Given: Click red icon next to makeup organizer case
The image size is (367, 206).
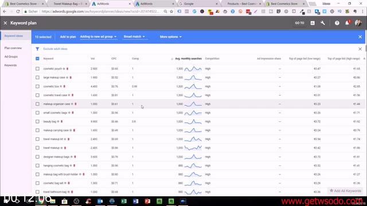Looking at the screenshot, I should (76, 104).
